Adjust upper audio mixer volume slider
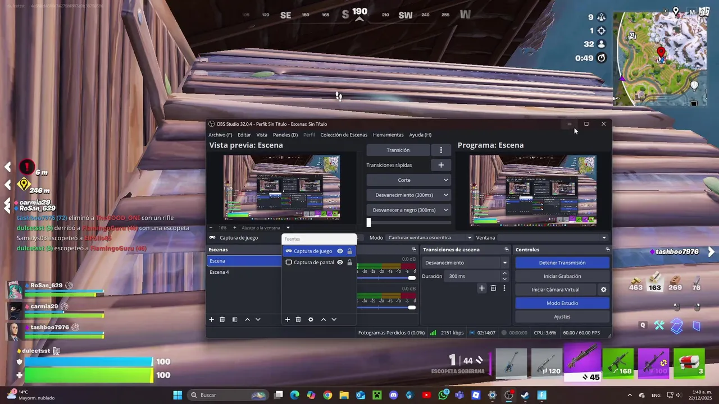The height and width of the screenshot is (404, 719). point(412,278)
